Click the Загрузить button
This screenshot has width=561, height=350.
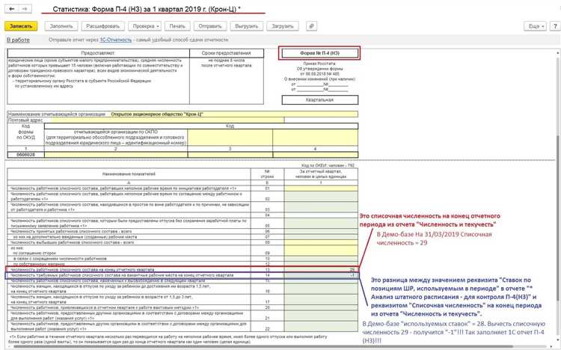click(x=283, y=25)
